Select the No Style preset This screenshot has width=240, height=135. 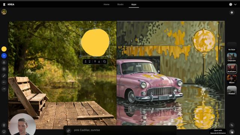[232, 46]
